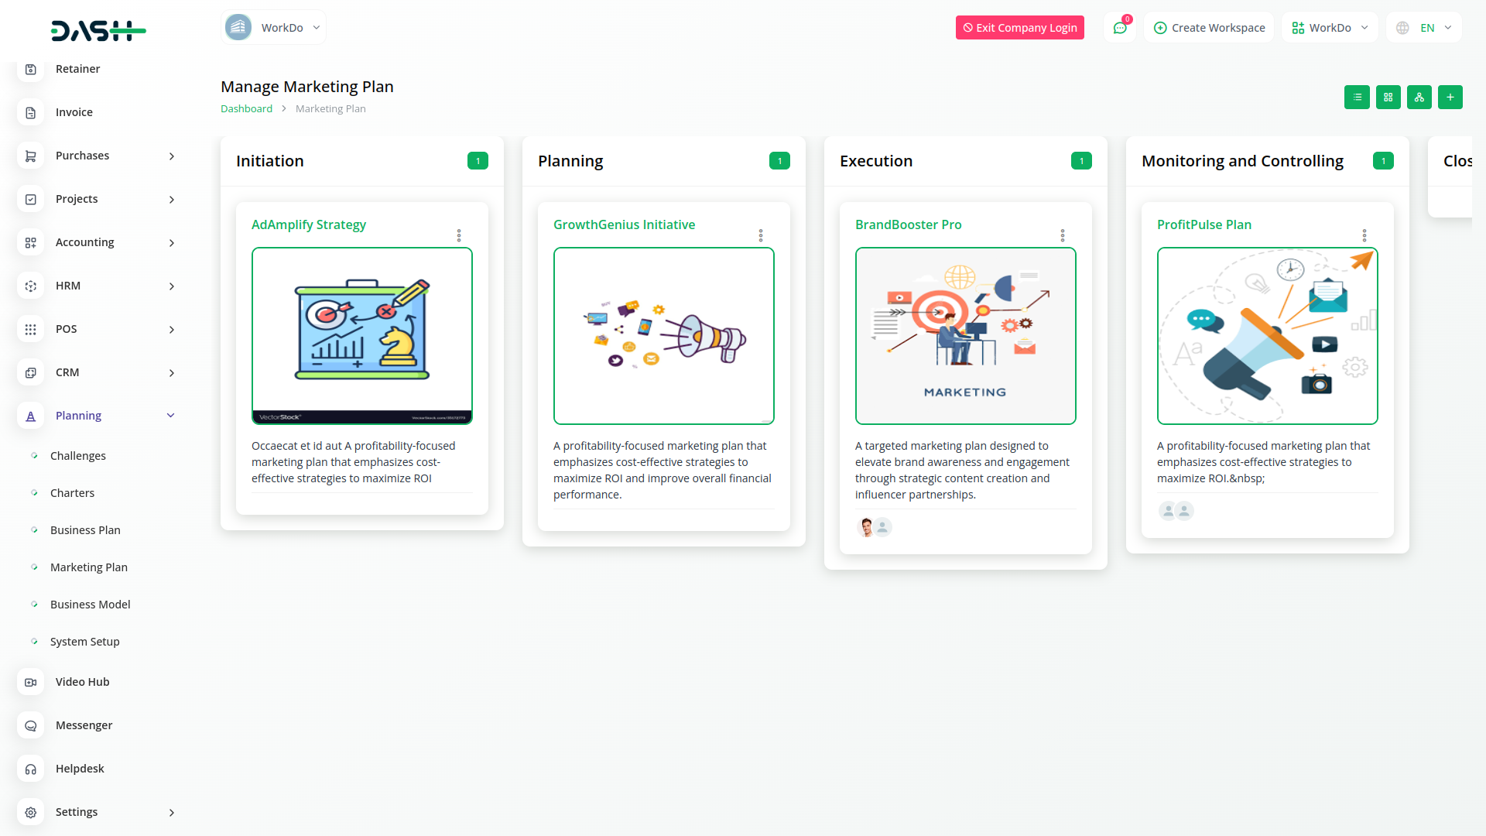The width and height of the screenshot is (1486, 836).
Task: Open the EN language dropdown
Action: coord(1425,28)
